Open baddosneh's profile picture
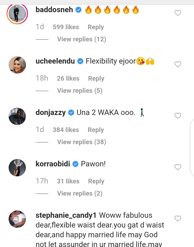Screen dimensions: 194x247 [x=17, y=13]
